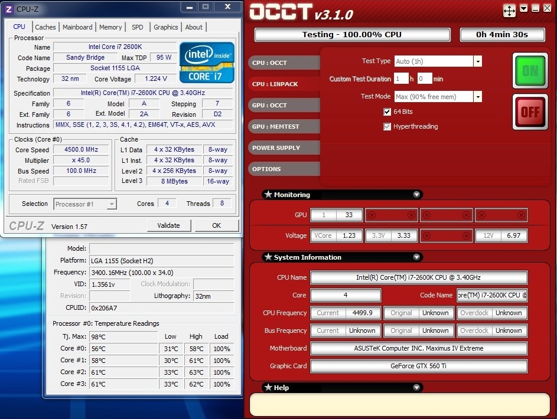Click the Core Speed 4500.0 MHz value

(x=82, y=150)
